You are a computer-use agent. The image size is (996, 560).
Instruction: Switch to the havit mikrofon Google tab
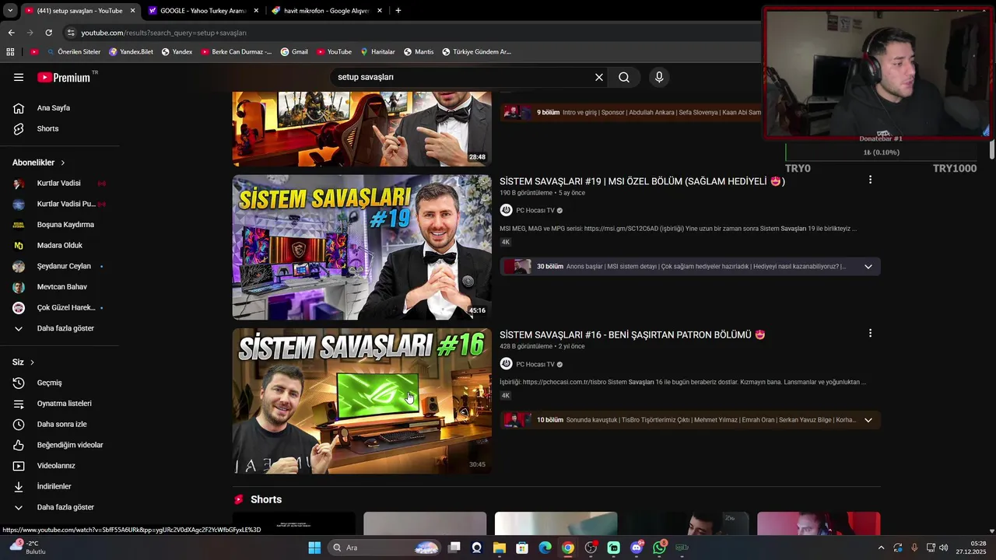327,11
